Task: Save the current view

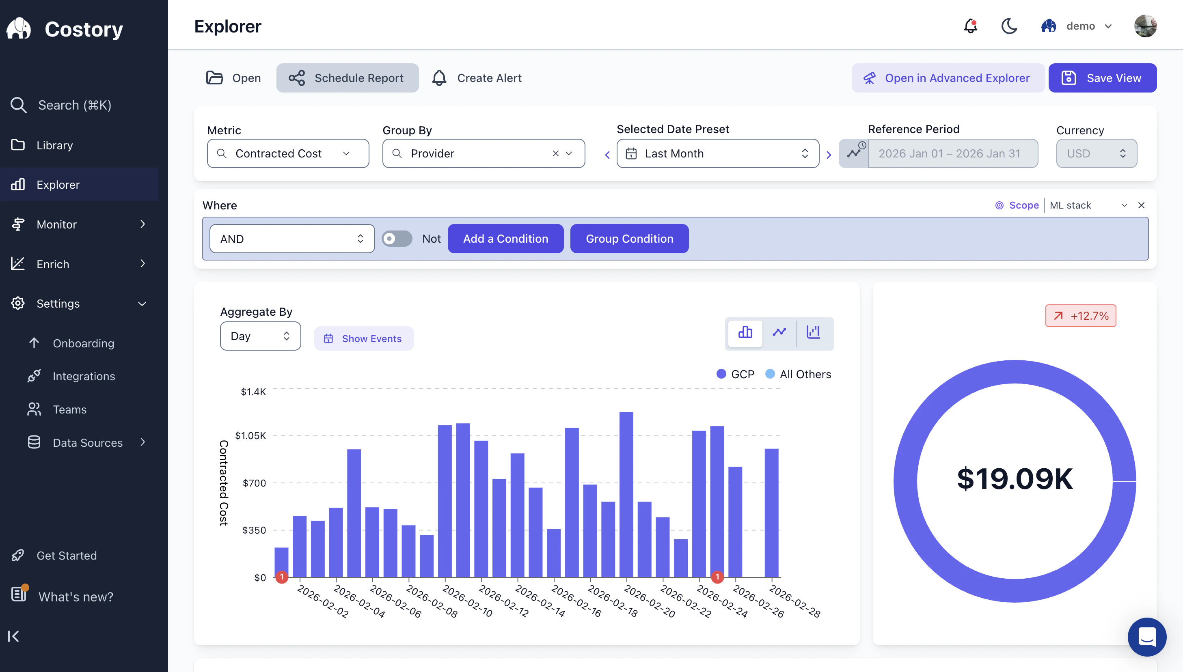Action: click(x=1103, y=78)
